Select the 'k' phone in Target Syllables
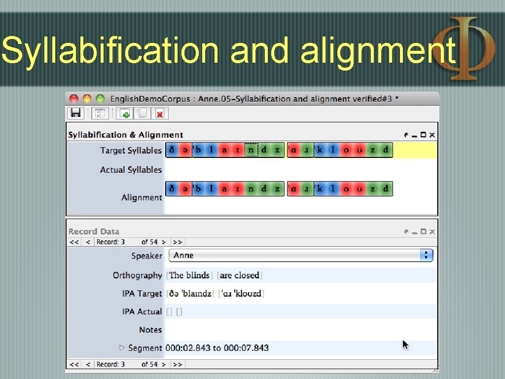The height and width of the screenshot is (379, 505). point(320,150)
